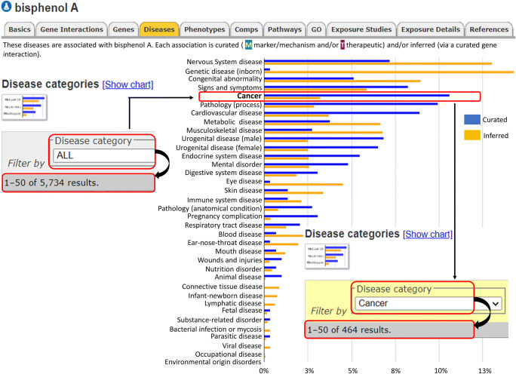This screenshot has width=516, height=374.
Task: Switch to the Pathways tab
Action: 284,29
